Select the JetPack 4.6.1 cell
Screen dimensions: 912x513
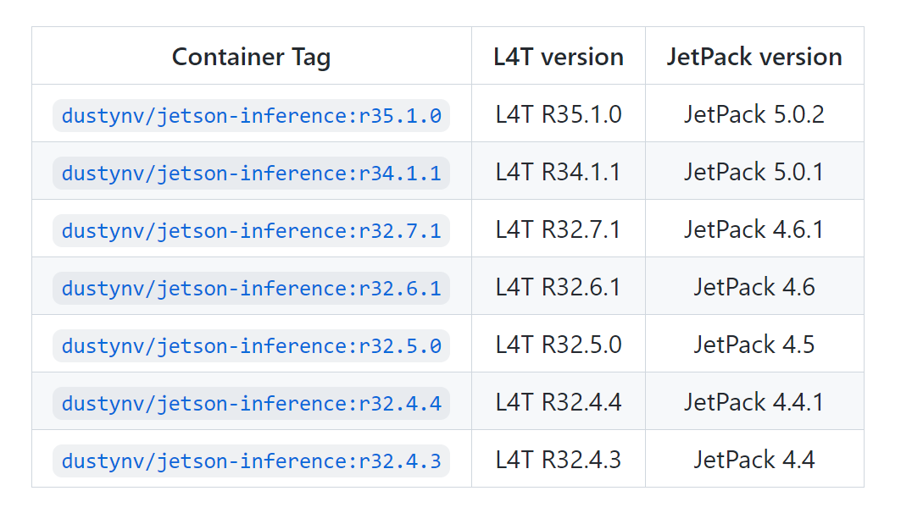[x=754, y=229]
